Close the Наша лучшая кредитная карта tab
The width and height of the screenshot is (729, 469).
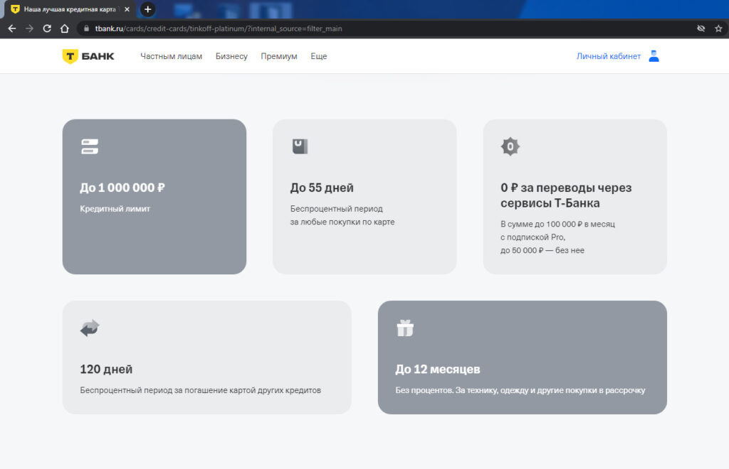(127, 9)
